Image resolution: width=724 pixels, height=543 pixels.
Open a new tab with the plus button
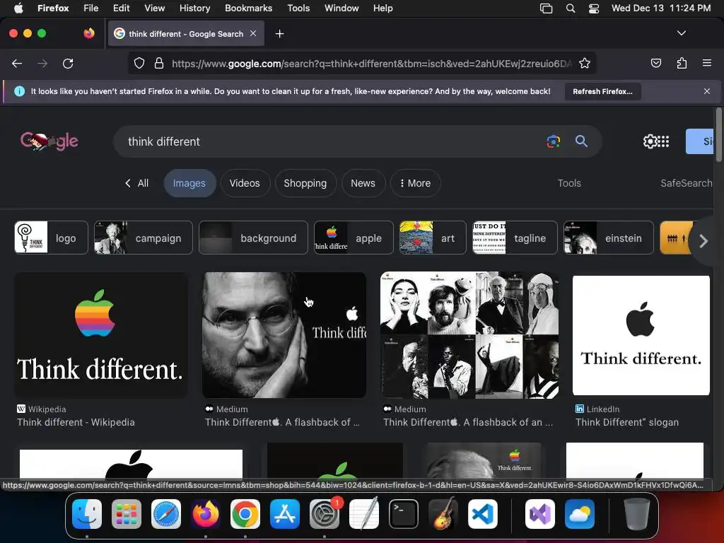[x=279, y=34]
